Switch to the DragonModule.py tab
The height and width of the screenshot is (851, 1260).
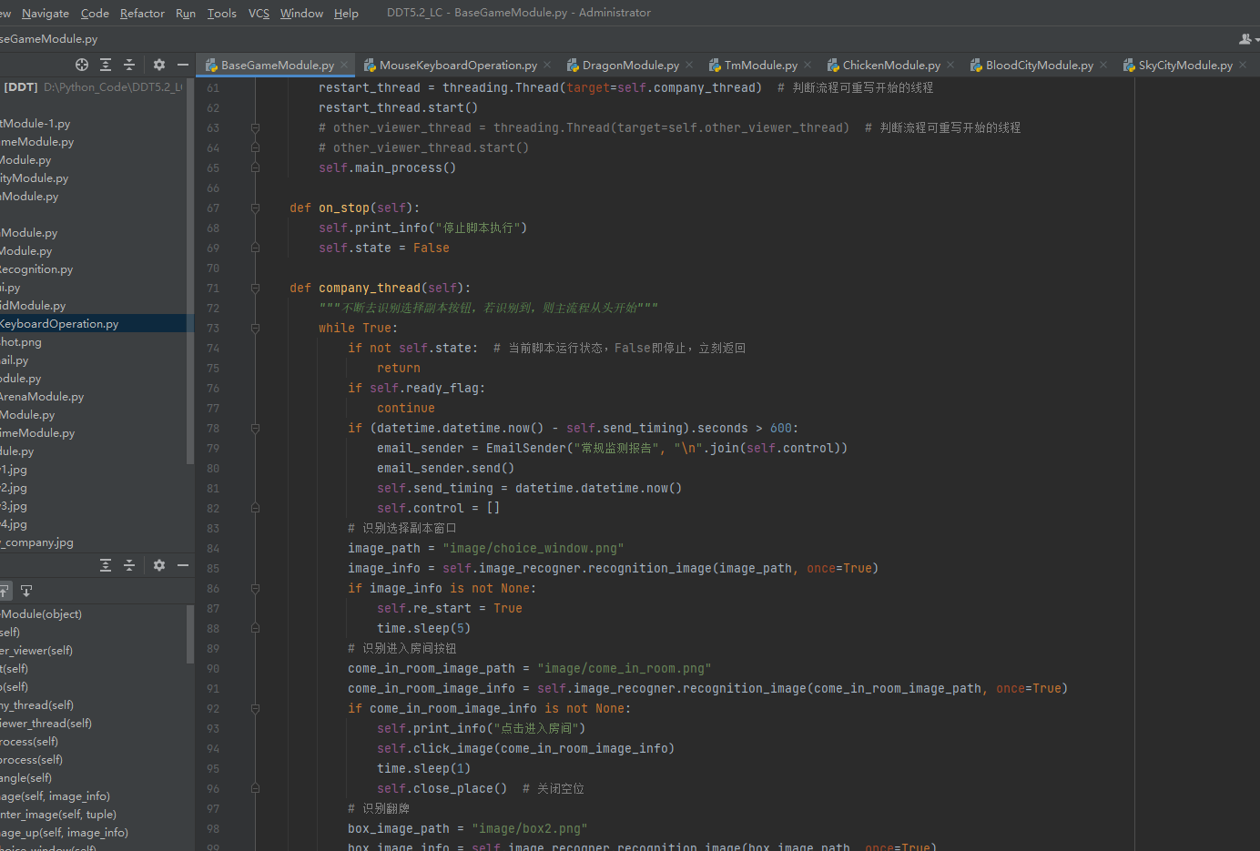630,65
